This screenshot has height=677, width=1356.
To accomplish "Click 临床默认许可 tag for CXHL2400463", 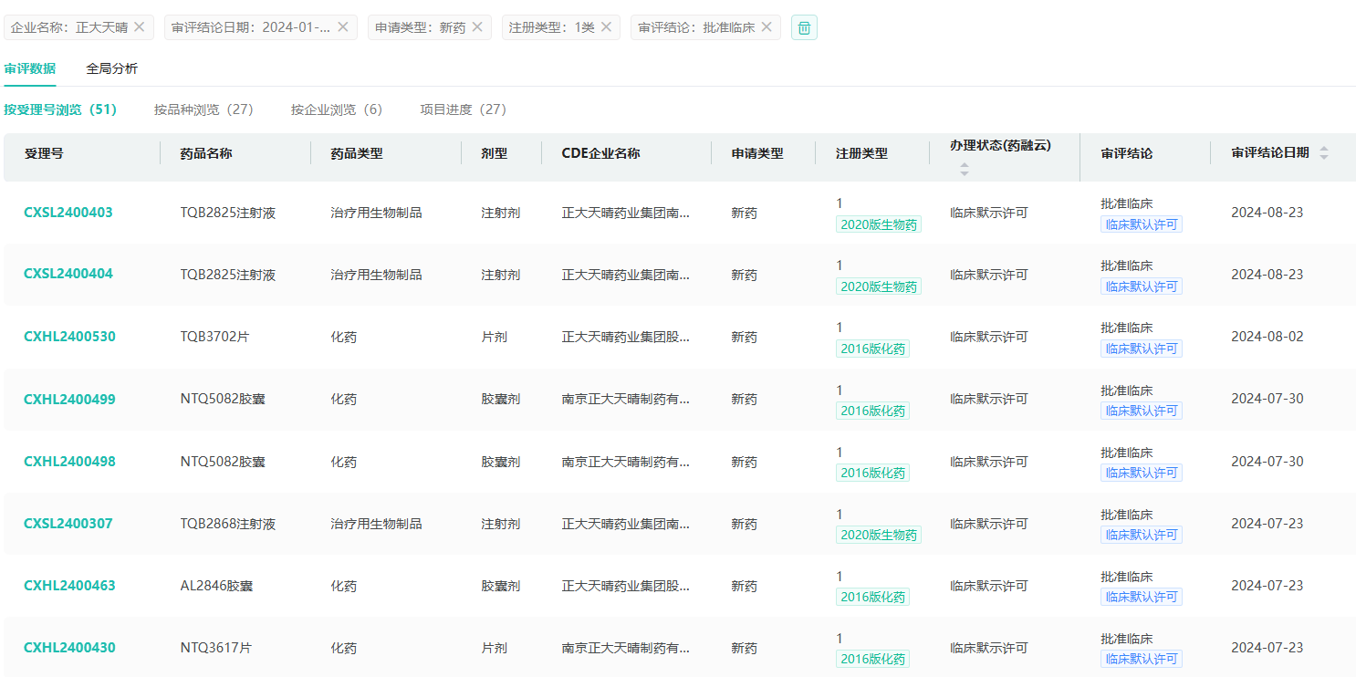I will [1141, 597].
